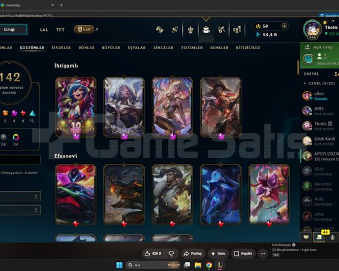Switch to the RENKLER tab
This screenshot has width=339, height=271.
[220, 48]
